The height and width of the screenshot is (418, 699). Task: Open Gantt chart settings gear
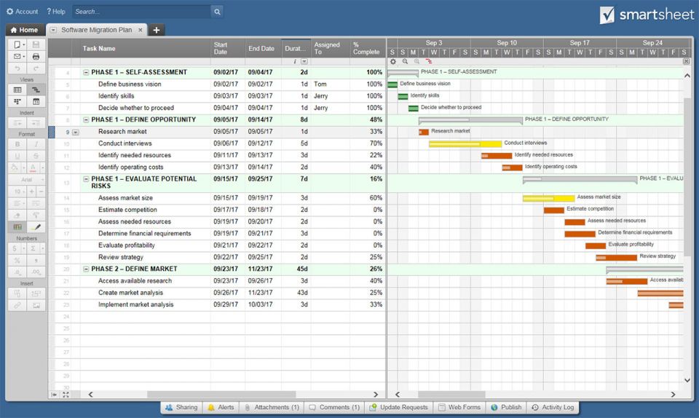[393, 62]
